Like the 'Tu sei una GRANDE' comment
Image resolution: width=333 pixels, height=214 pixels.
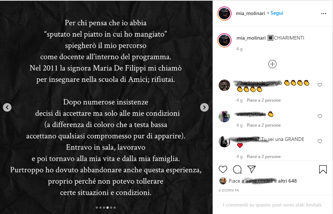[x=320, y=141]
